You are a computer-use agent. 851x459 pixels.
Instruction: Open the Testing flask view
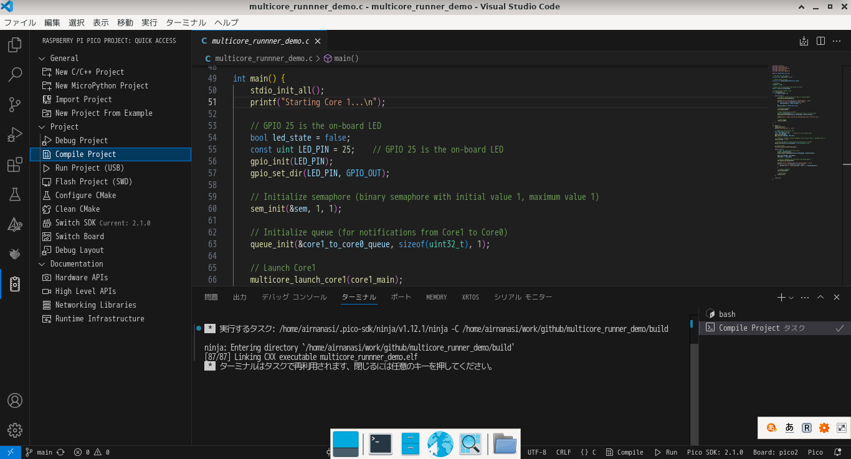coord(15,194)
